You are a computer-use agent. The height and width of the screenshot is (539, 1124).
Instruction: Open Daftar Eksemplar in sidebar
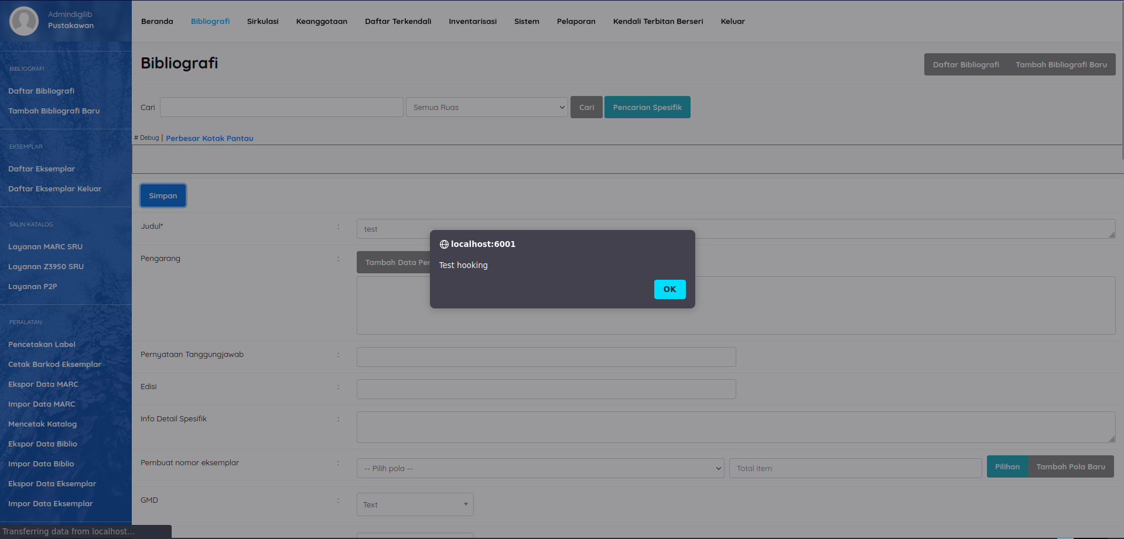(x=42, y=169)
